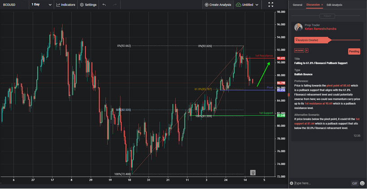
Task: Click into the Type here message field
Action: coord(322,183)
